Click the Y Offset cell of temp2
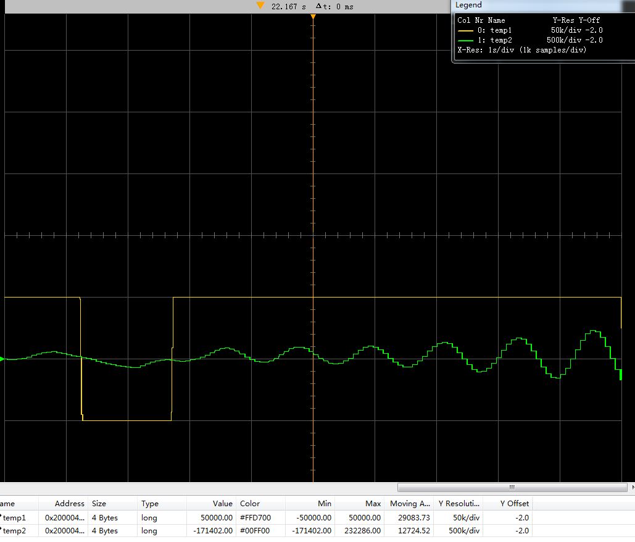This screenshot has height=542, width=635. coord(508,531)
